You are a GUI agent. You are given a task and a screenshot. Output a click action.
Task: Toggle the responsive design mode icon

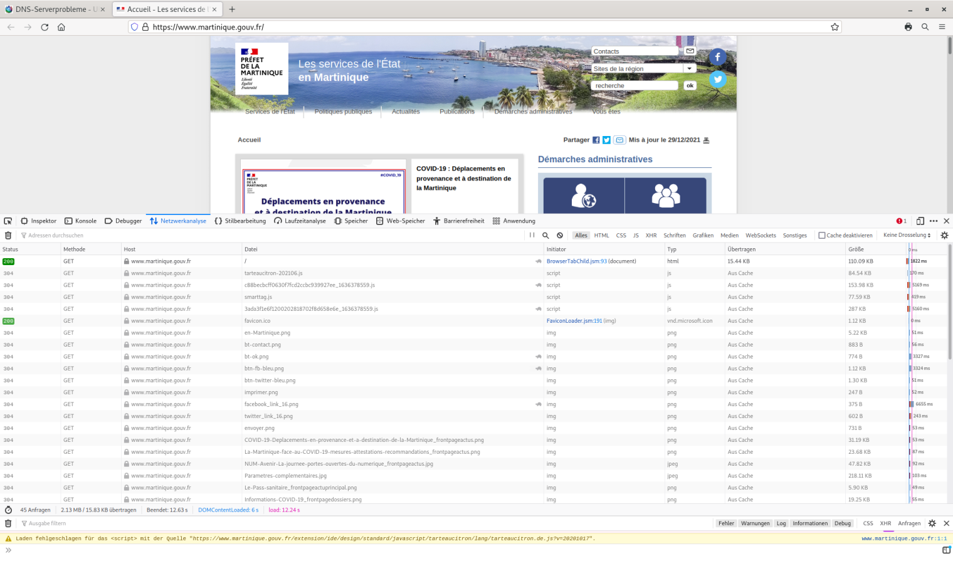tap(920, 221)
